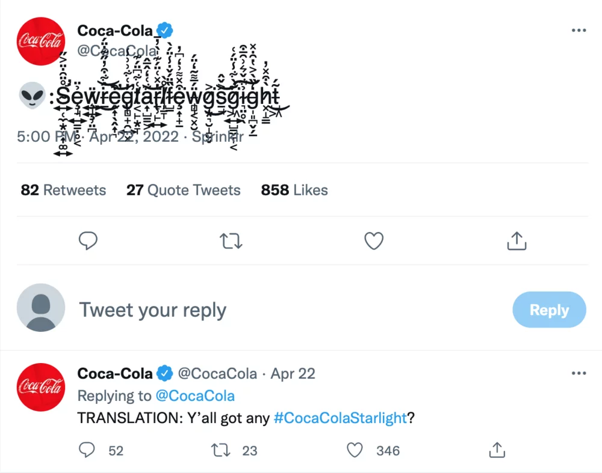Click the Coca-Cola avatar on reply tweet
This screenshot has width=602, height=473.
[41, 387]
